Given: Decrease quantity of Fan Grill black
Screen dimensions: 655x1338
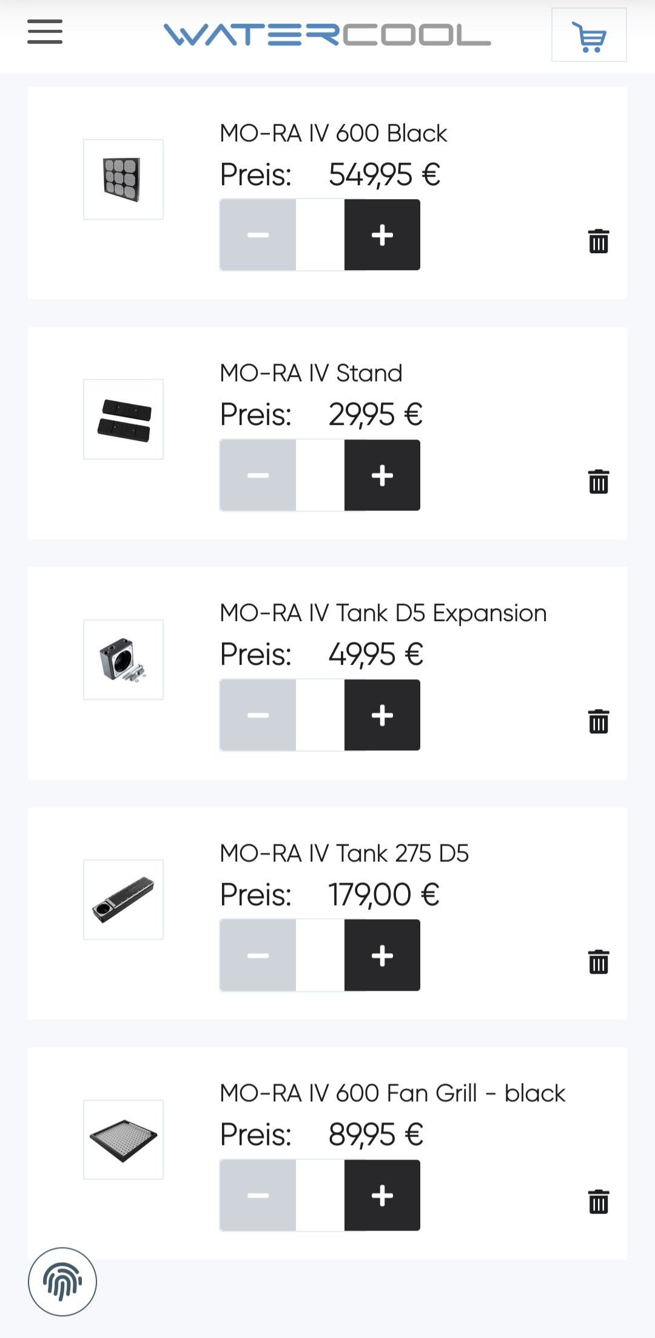Looking at the screenshot, I should coord(258,1195).
